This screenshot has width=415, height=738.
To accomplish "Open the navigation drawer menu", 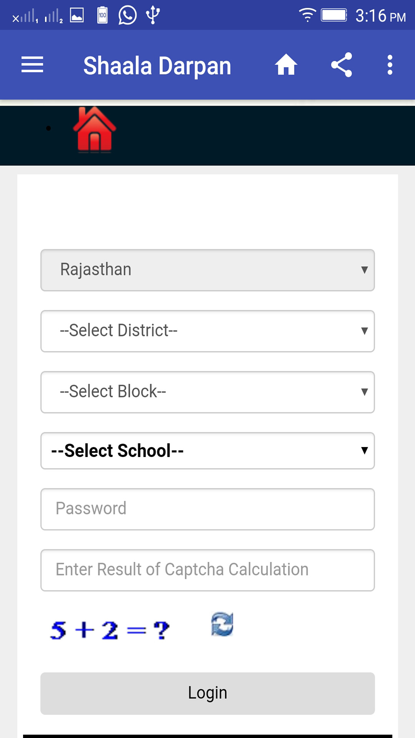I will click(x=32, y=65).
